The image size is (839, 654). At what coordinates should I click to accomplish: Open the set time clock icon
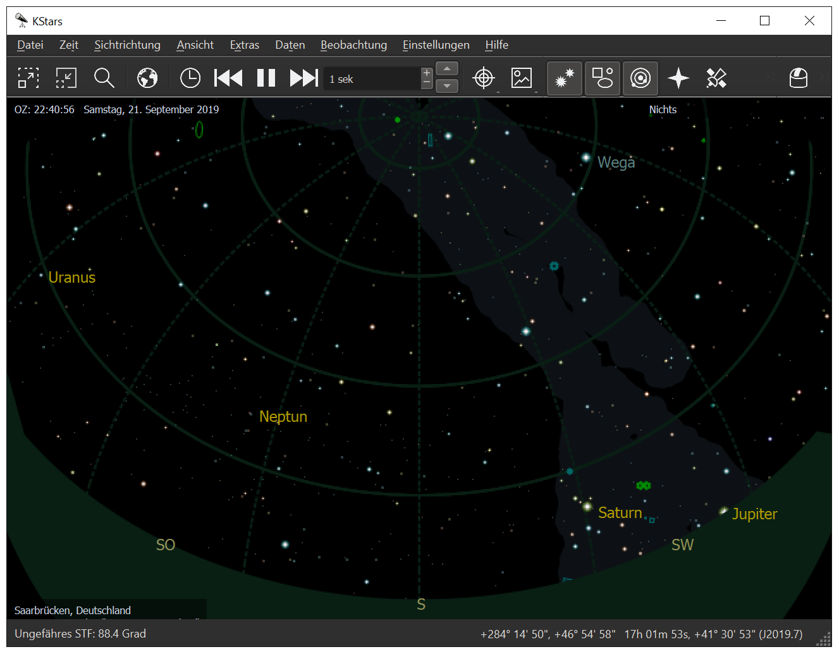[190, 78]
